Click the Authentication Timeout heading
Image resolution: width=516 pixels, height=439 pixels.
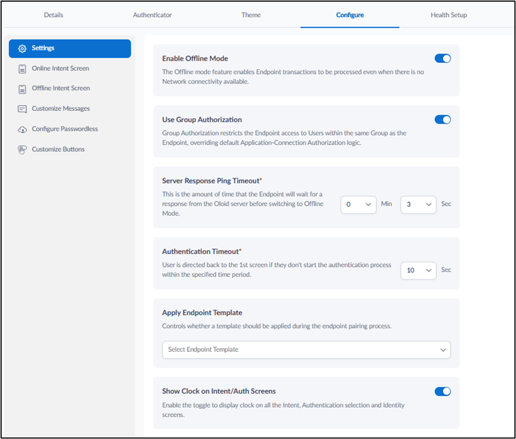pos(201,251)
